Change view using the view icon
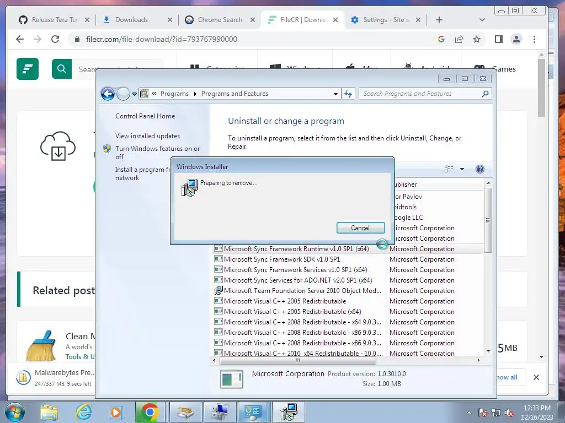This screenshot has width=565, height=423. [449, 169]
